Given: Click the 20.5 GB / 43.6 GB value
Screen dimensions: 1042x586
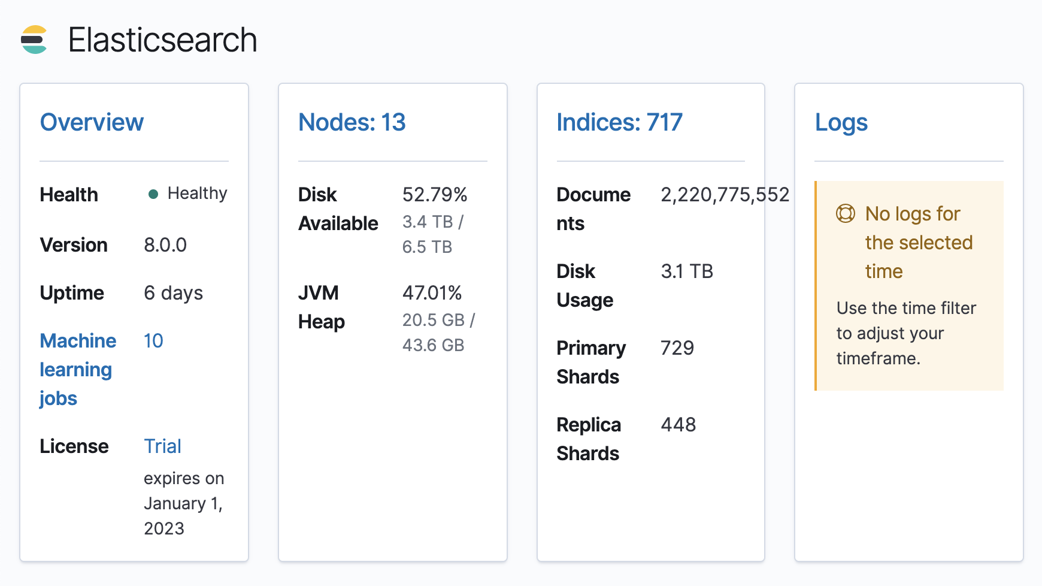Looking at the screenshot, I should 438,333.
